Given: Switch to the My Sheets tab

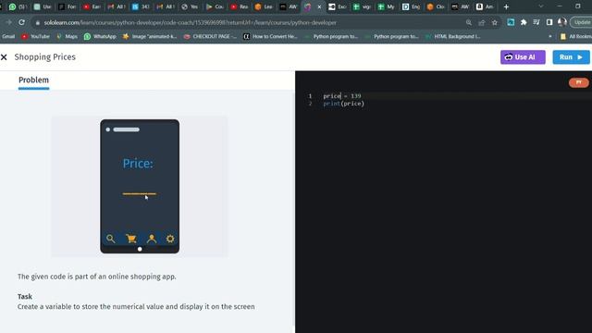Looking at the screenshot, I should click(386, 6).
